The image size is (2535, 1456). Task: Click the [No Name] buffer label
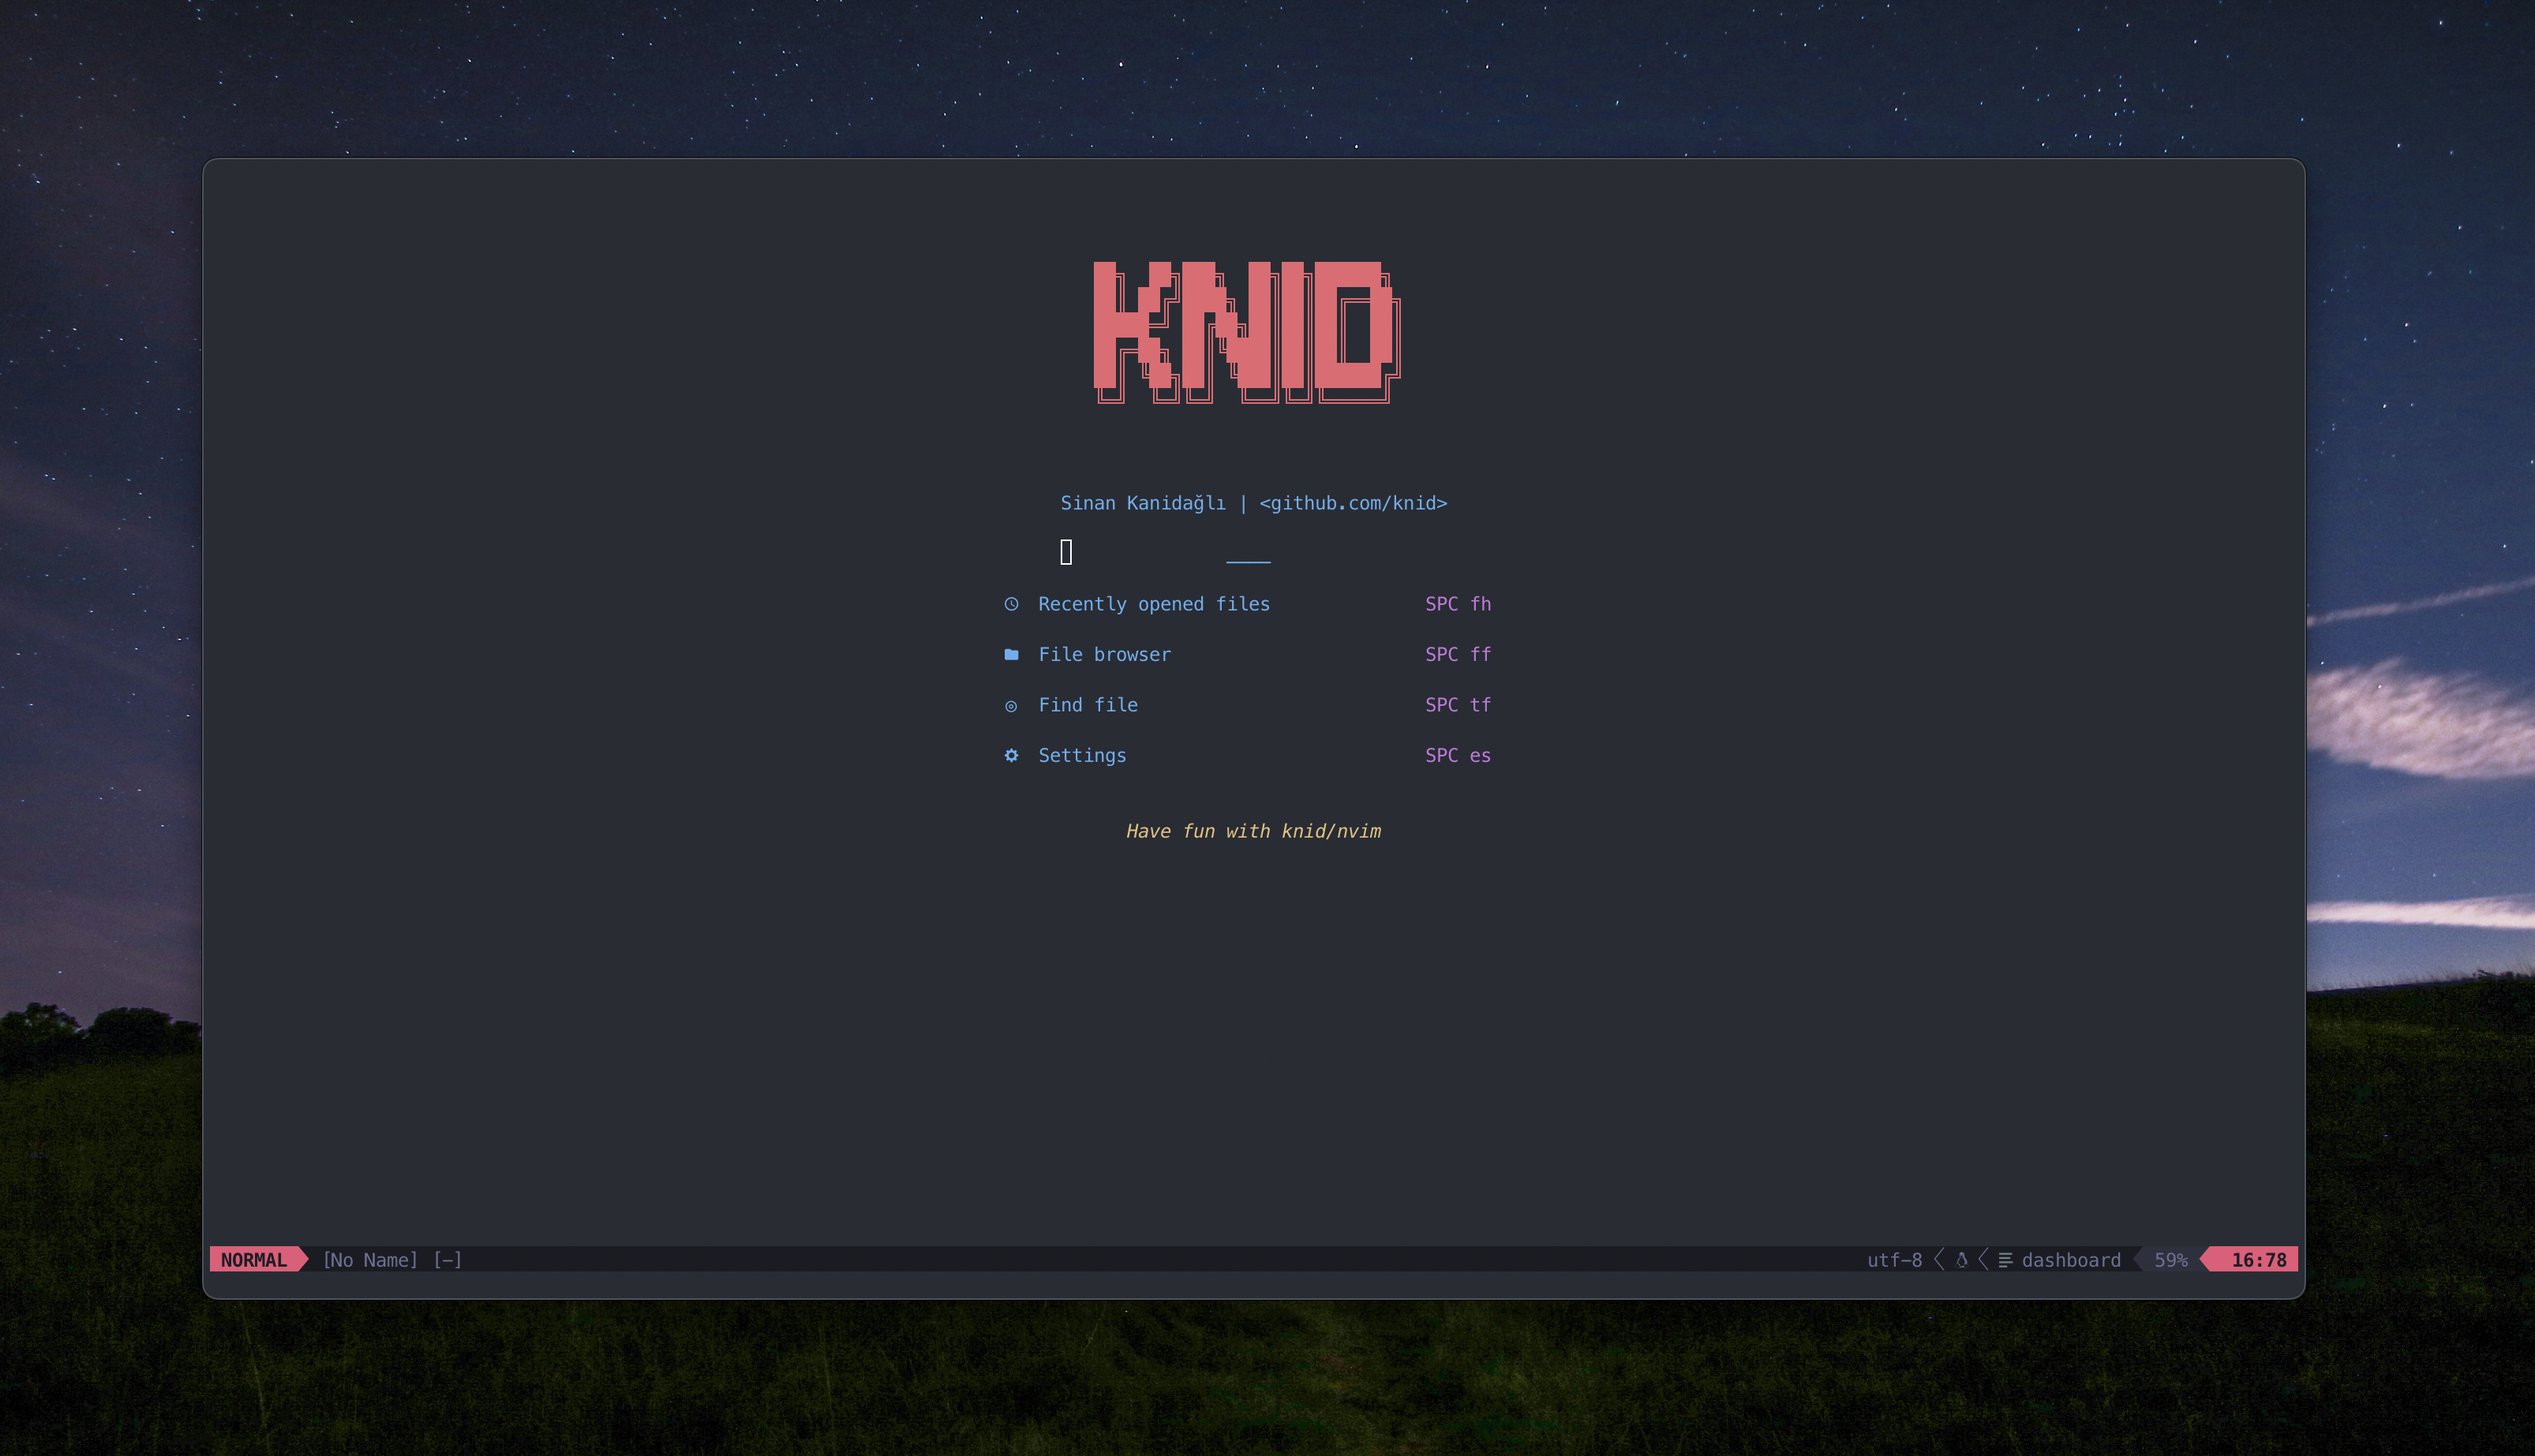coord(370,1260)
